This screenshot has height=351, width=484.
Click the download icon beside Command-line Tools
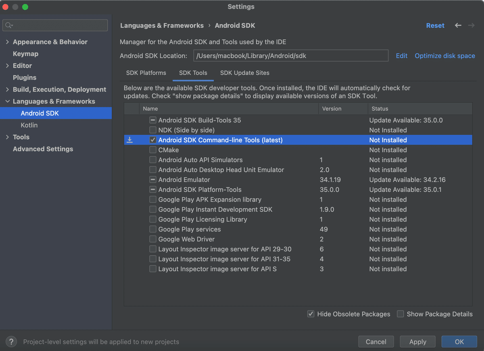[129, 140]
